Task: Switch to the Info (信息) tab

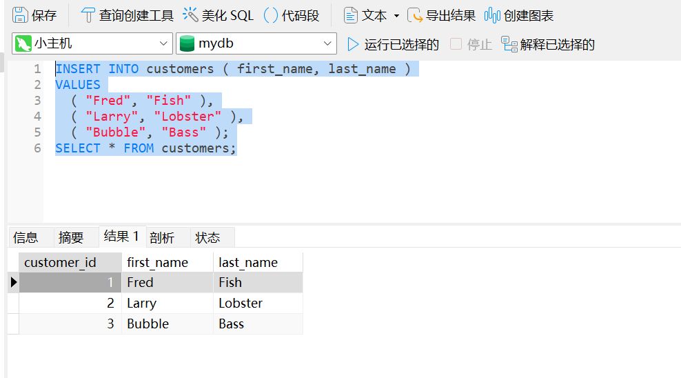Action: 26,238
